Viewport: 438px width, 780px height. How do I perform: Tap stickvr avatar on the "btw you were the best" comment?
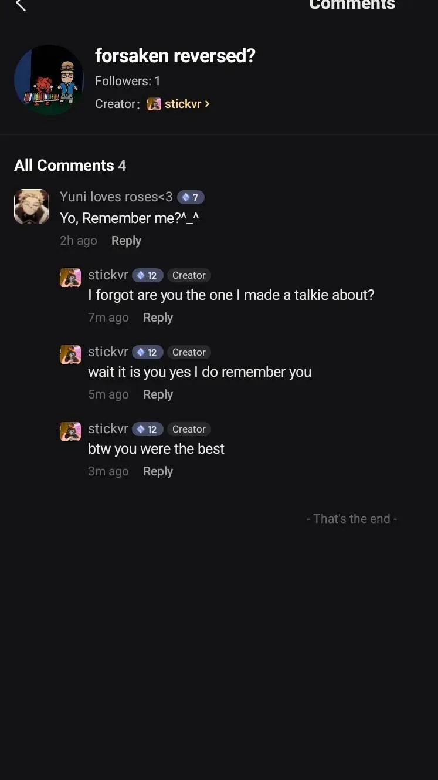click(70, 431)
